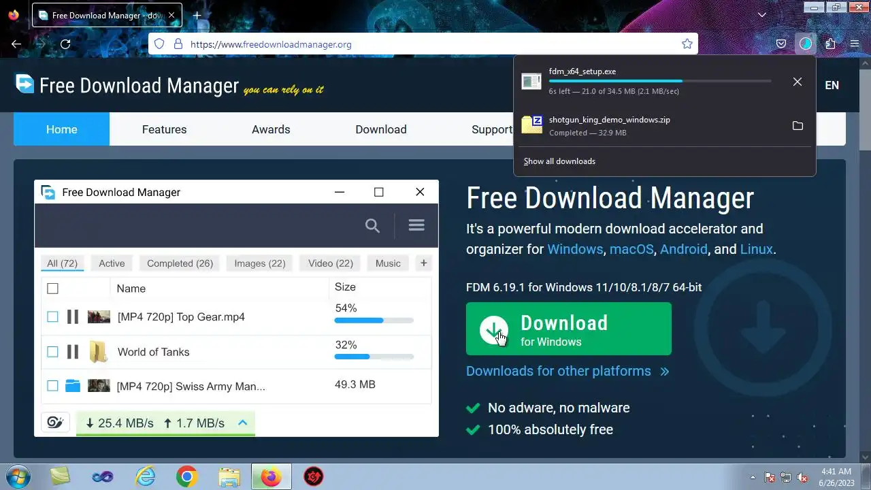Viewport: 871px width, 490px height.
Task: Open the Firefox hamburger menu
Action: pos(855,44)
